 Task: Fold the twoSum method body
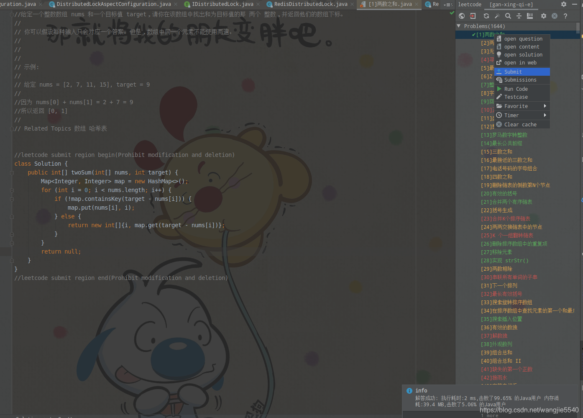[12, 172]
